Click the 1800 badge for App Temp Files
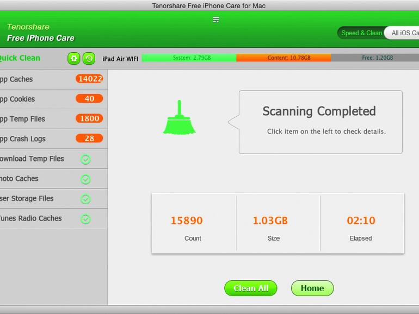The height and width of the screenshot is (314, 419). click(x=89, y=118)
